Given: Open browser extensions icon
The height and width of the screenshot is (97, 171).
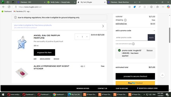Looking at the screenshot, I should coord(151,7).
